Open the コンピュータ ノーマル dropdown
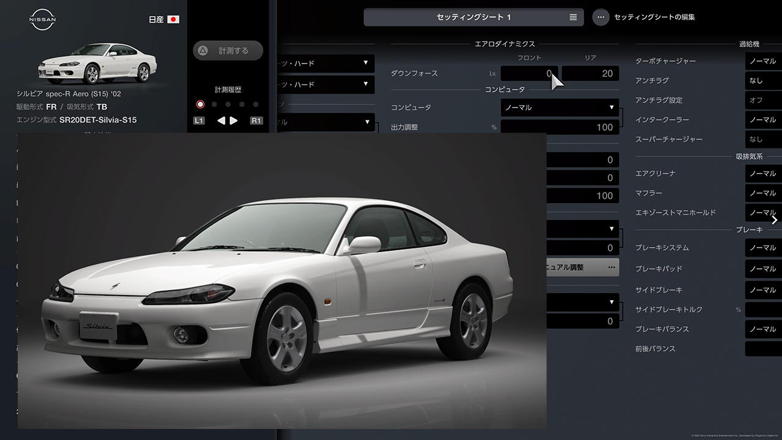 pyautogui.click(x=560, y=108)
